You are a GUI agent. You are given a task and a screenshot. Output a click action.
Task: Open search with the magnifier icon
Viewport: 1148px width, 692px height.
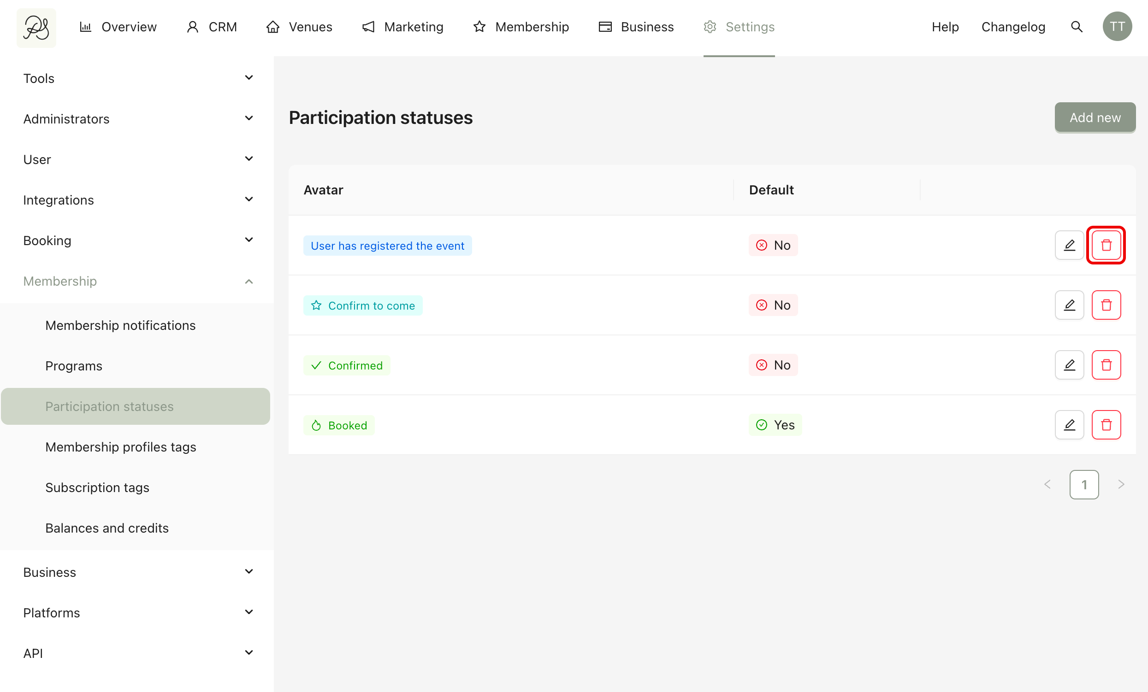point(1076,27)
